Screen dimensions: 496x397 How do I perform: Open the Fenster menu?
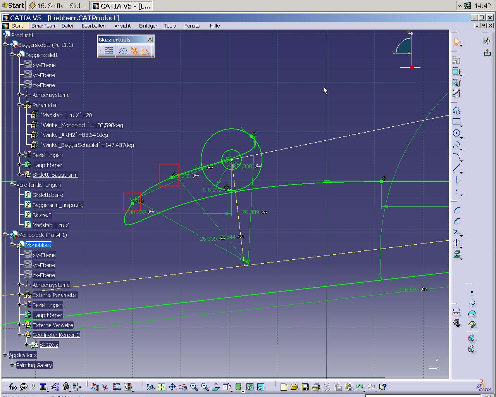pos(193,26)
